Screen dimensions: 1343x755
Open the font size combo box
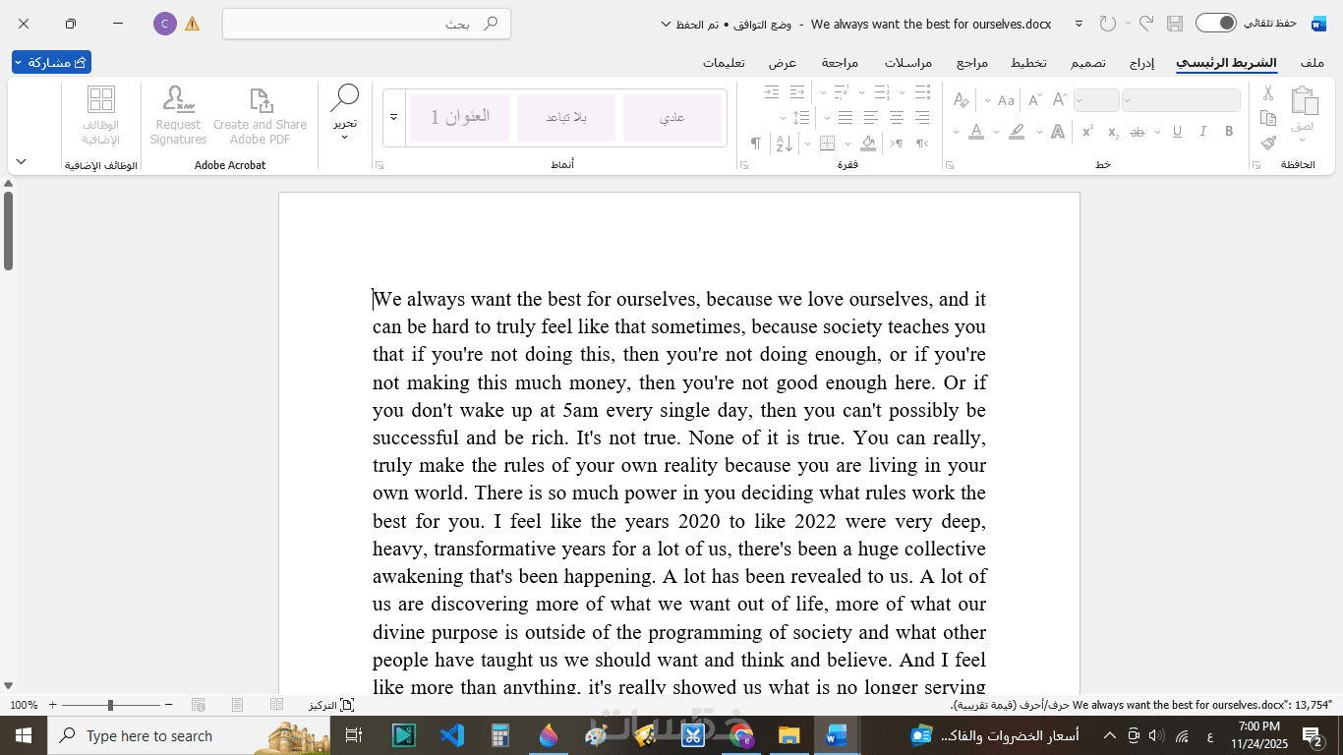click(x=1096, y=100)
